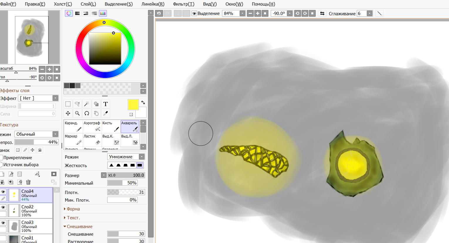Select the Маркер marker tool
449x243 pixels.
pos(73,140)
